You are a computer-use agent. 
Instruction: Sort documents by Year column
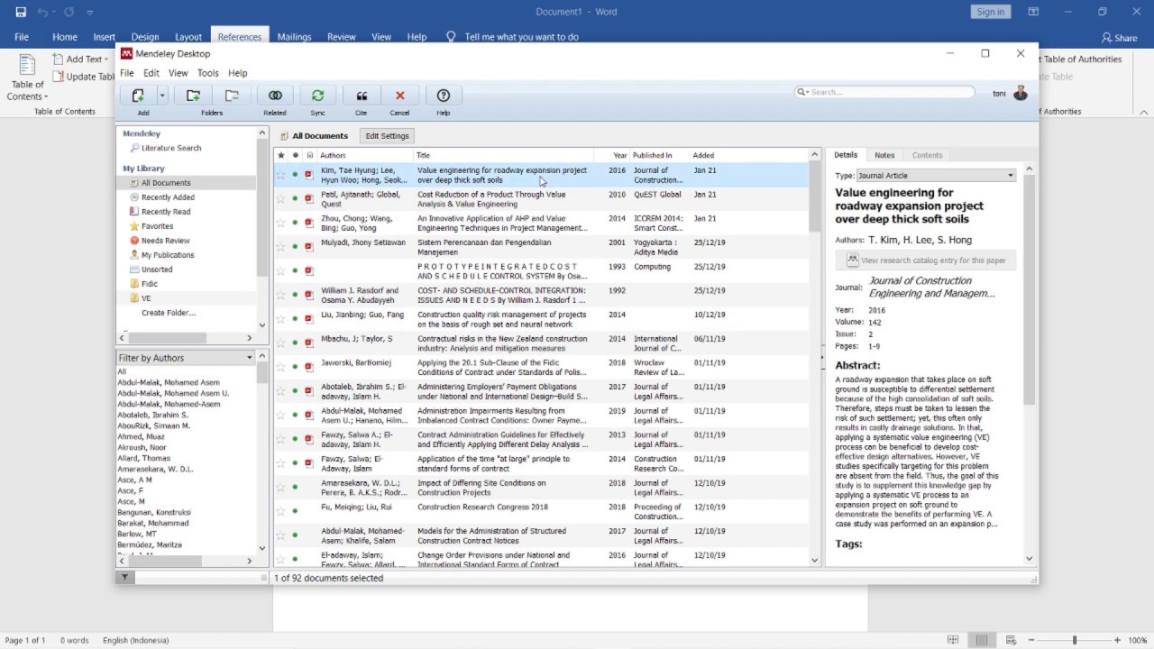coord(611,155)
